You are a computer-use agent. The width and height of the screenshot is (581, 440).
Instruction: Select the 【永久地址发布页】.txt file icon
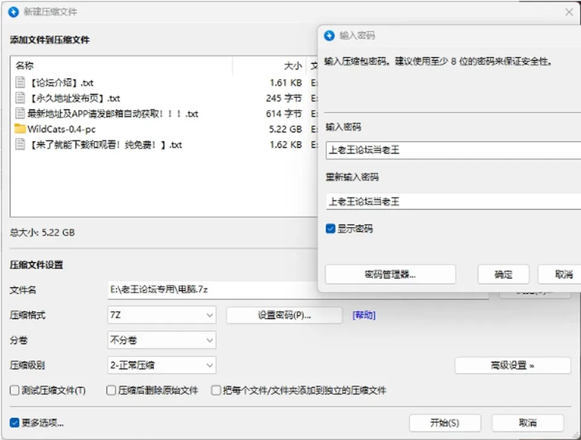21,98
